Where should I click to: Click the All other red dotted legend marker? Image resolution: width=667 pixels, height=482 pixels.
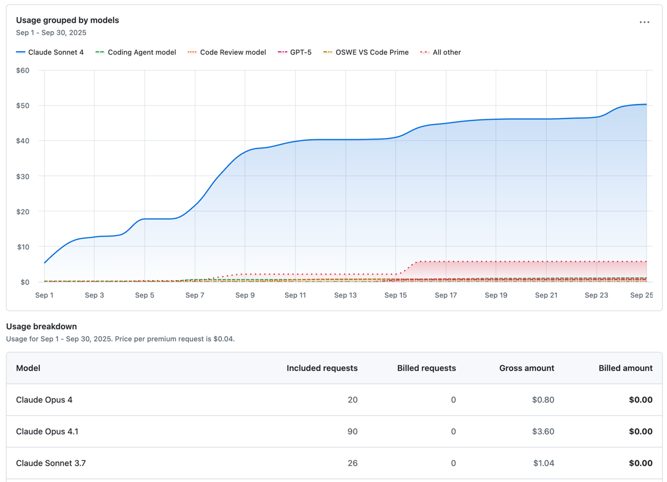(x=426, y=52)
